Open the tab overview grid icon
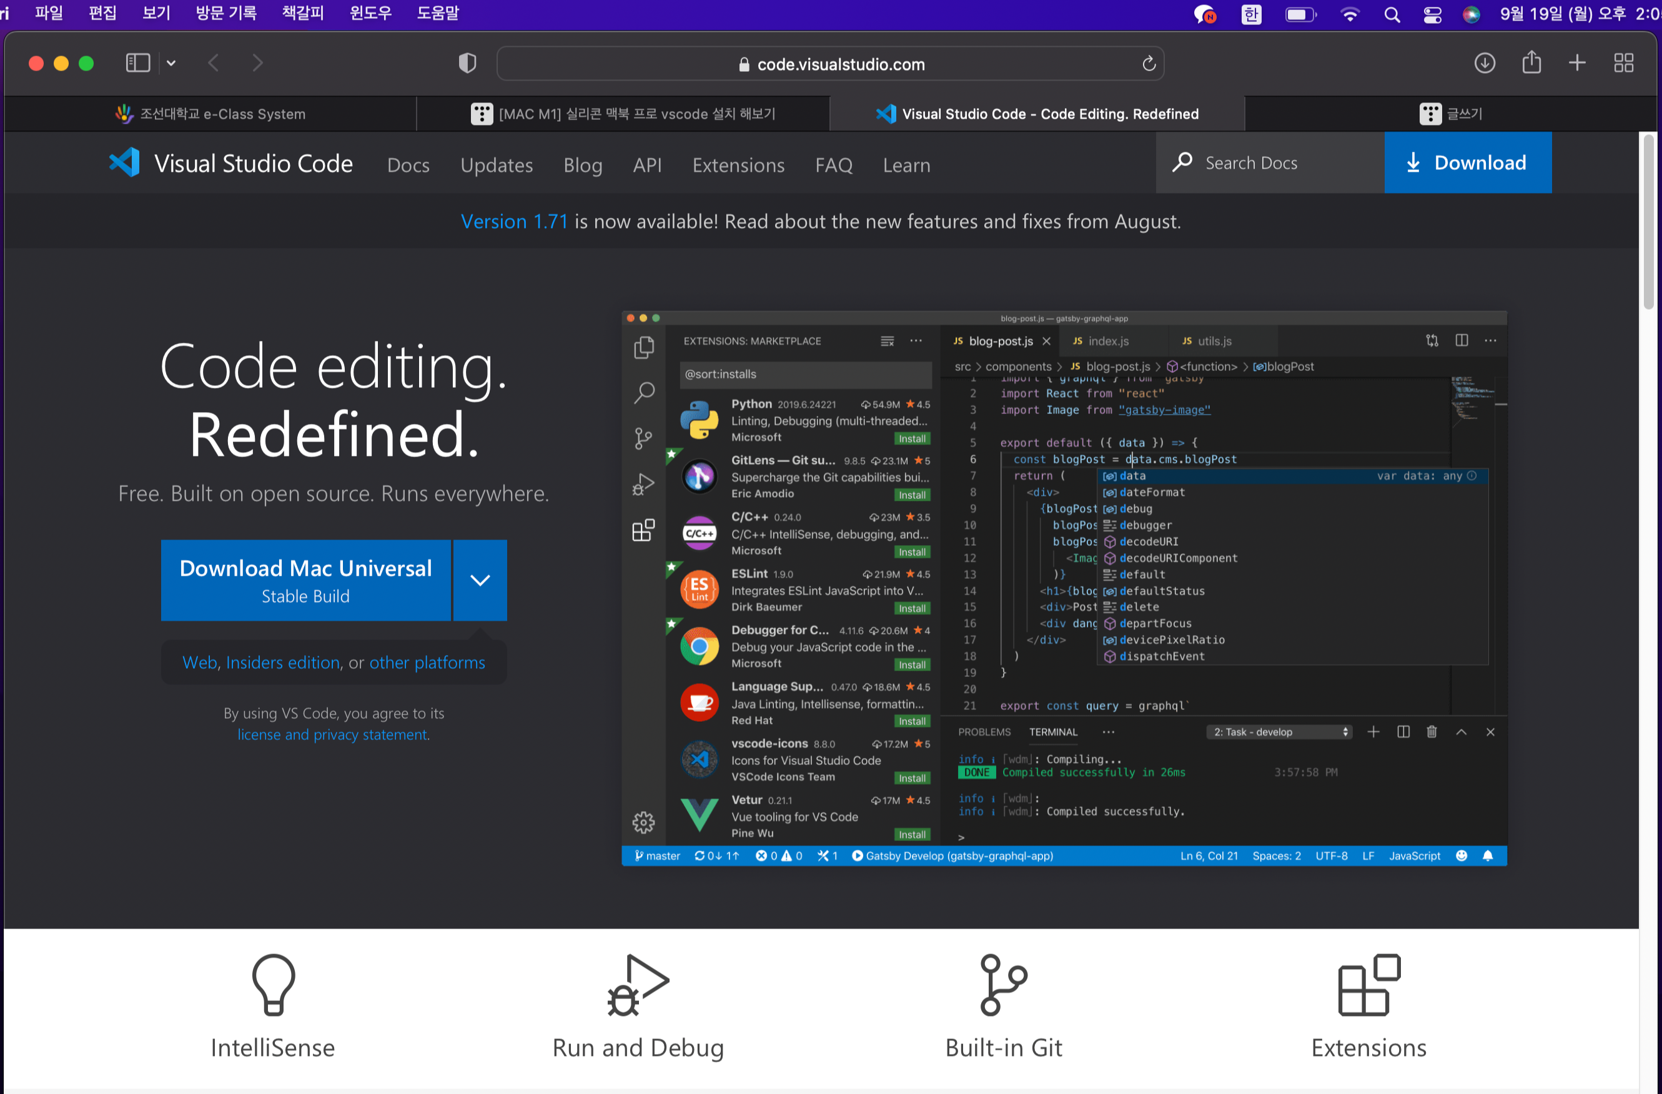 coord(1624,64)
